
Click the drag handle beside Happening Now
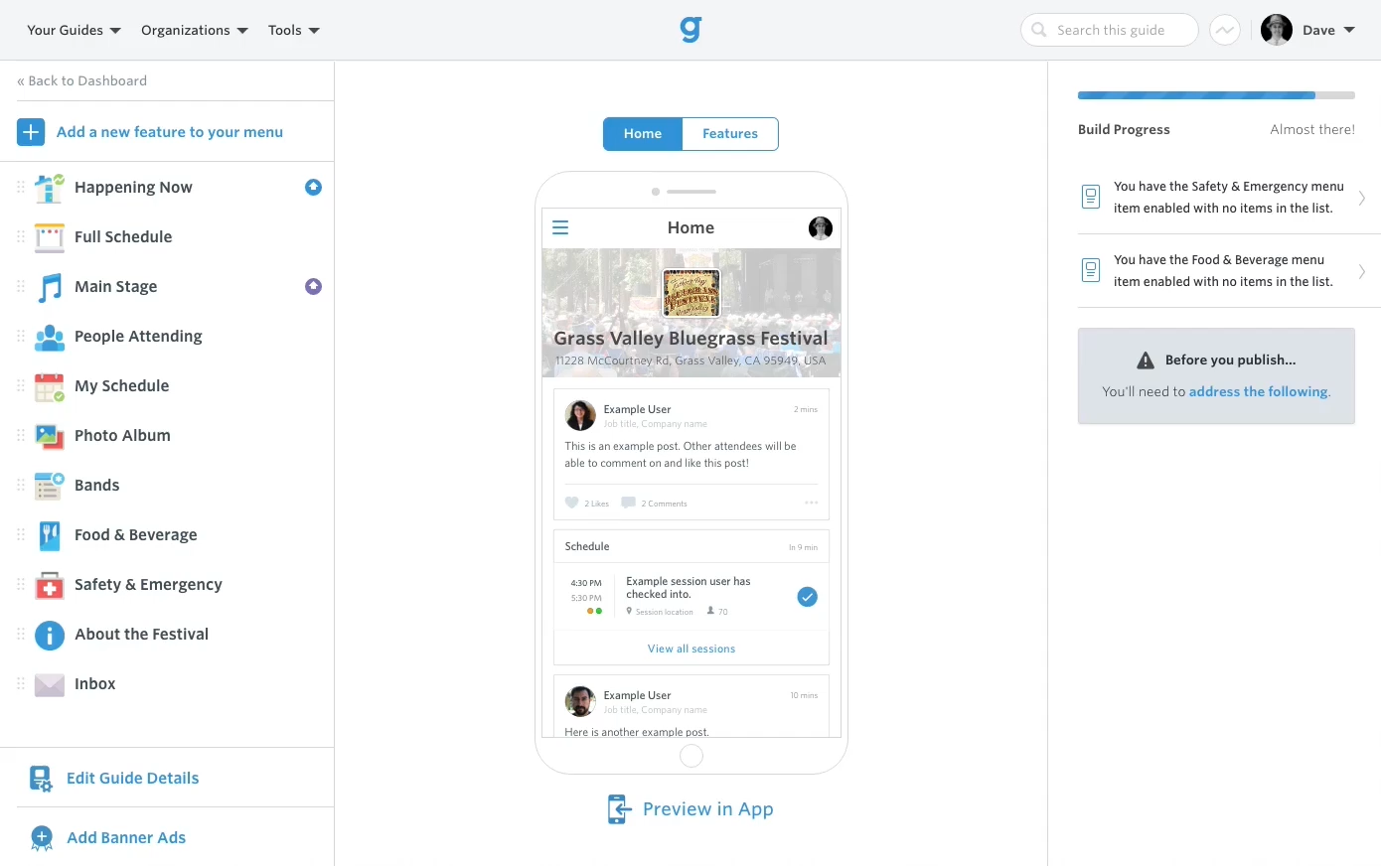(x=21, y=187)
